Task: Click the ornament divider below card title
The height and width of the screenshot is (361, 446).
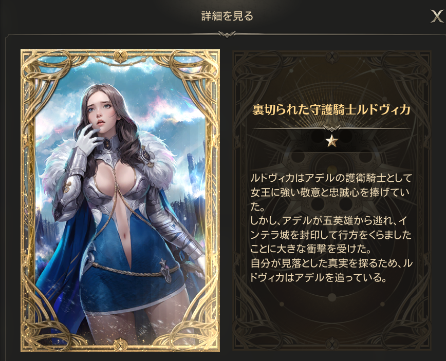Action: (x=331, y=128)
